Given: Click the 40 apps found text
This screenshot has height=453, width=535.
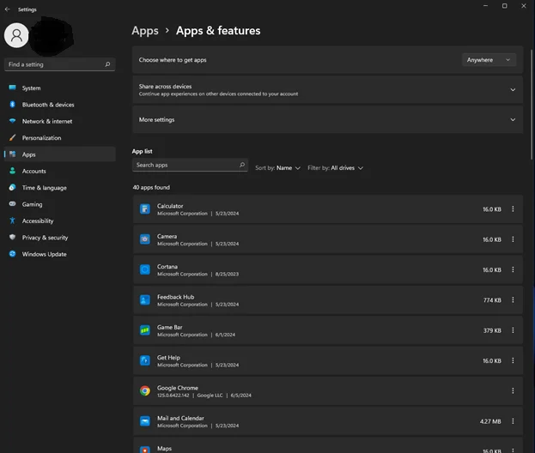Looking at the screenshot, I should point(151,188).
